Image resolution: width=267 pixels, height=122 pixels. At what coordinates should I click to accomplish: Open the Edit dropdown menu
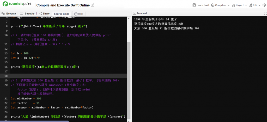pos(255,5)
